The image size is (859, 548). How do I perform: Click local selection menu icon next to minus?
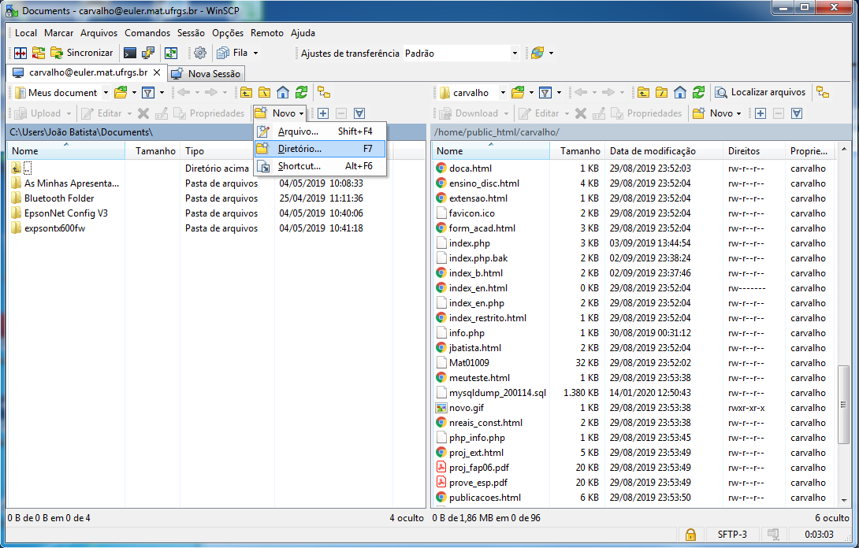[x=359, y=113]
